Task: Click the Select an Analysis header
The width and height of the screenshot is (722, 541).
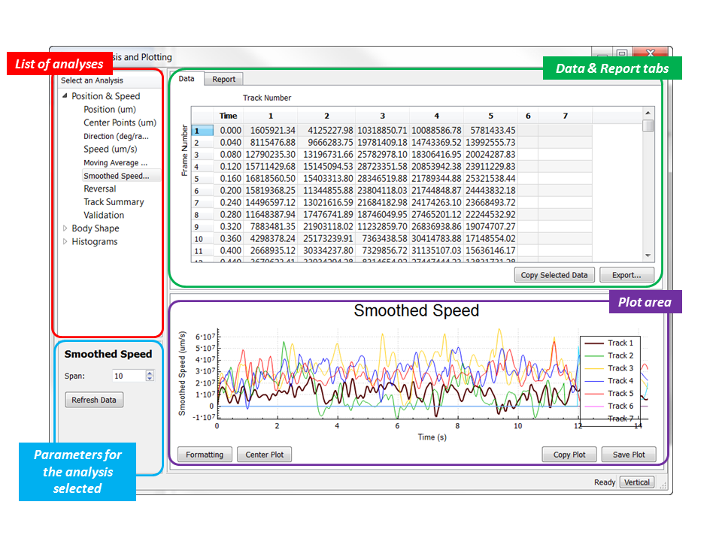Action: point(110,80)
